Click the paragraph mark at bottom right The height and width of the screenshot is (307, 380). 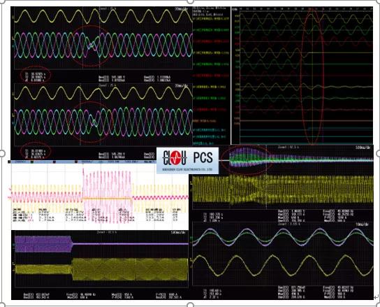(376, 297)
